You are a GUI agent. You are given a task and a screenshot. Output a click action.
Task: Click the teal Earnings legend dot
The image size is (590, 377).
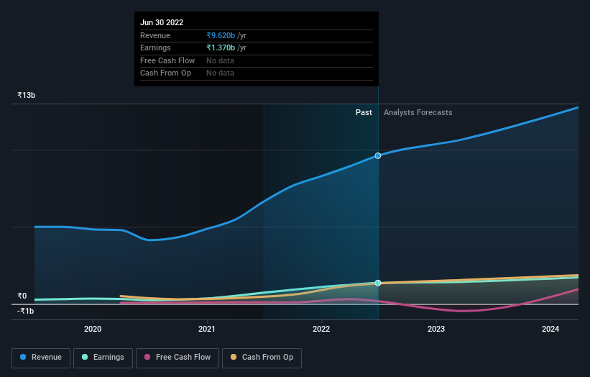point(85,357)
